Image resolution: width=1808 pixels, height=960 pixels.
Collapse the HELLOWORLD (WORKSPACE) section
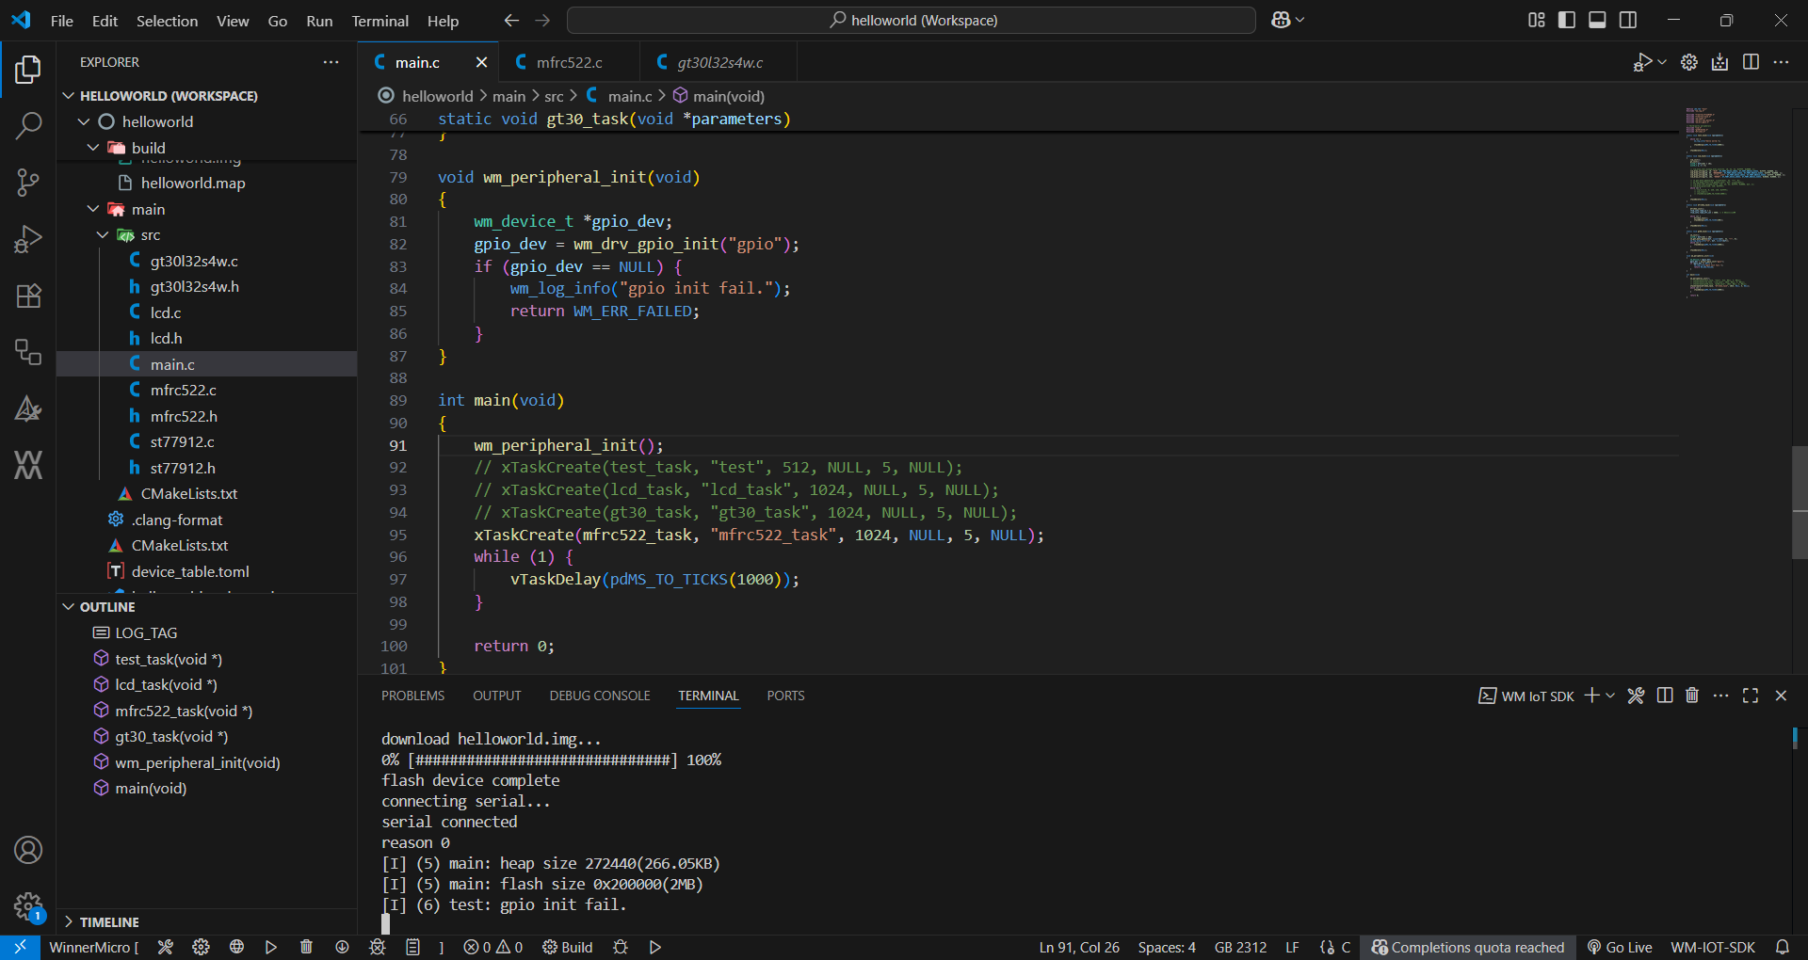[68, 95]
